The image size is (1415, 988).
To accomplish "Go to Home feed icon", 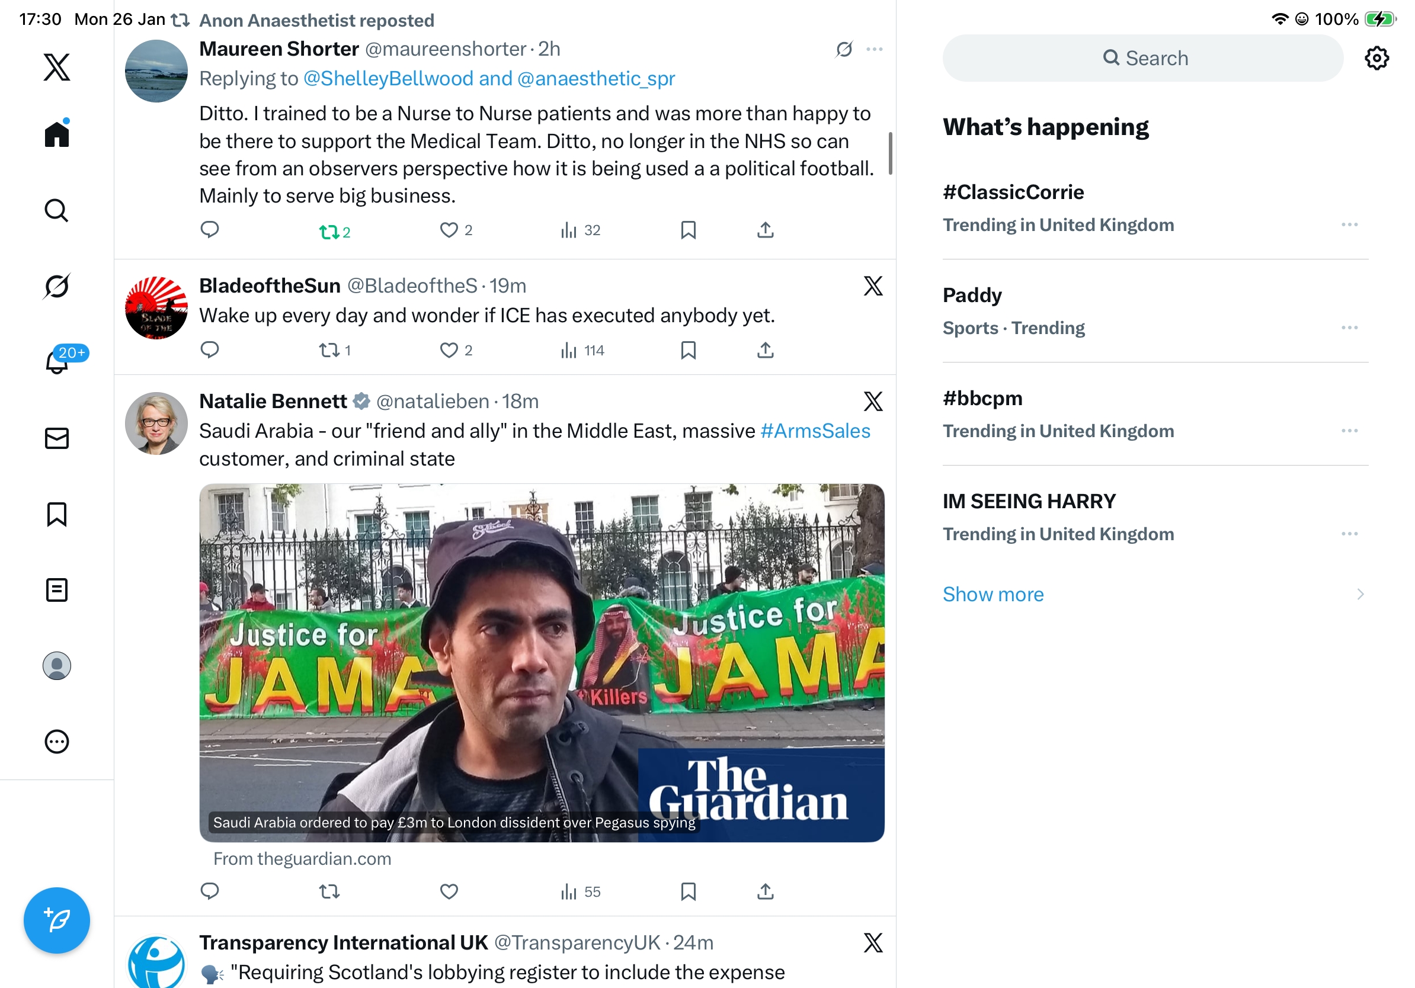I will point(57,134).
